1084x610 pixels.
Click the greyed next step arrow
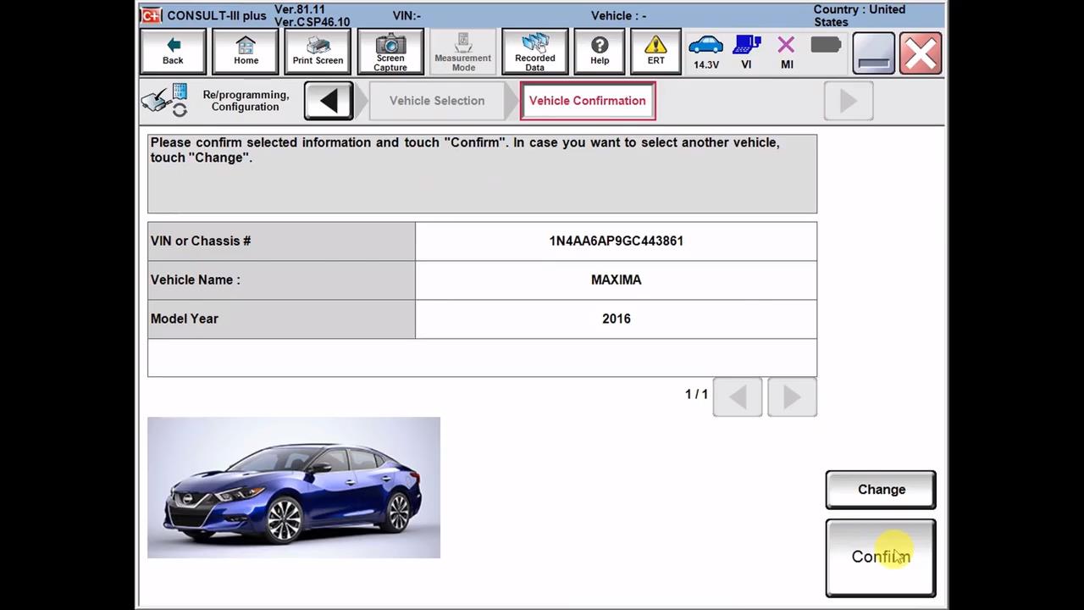(849, 101)
